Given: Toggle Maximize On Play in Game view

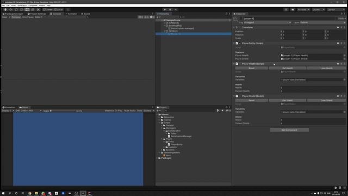Looking at the screenshot, I should click(114, 111).
